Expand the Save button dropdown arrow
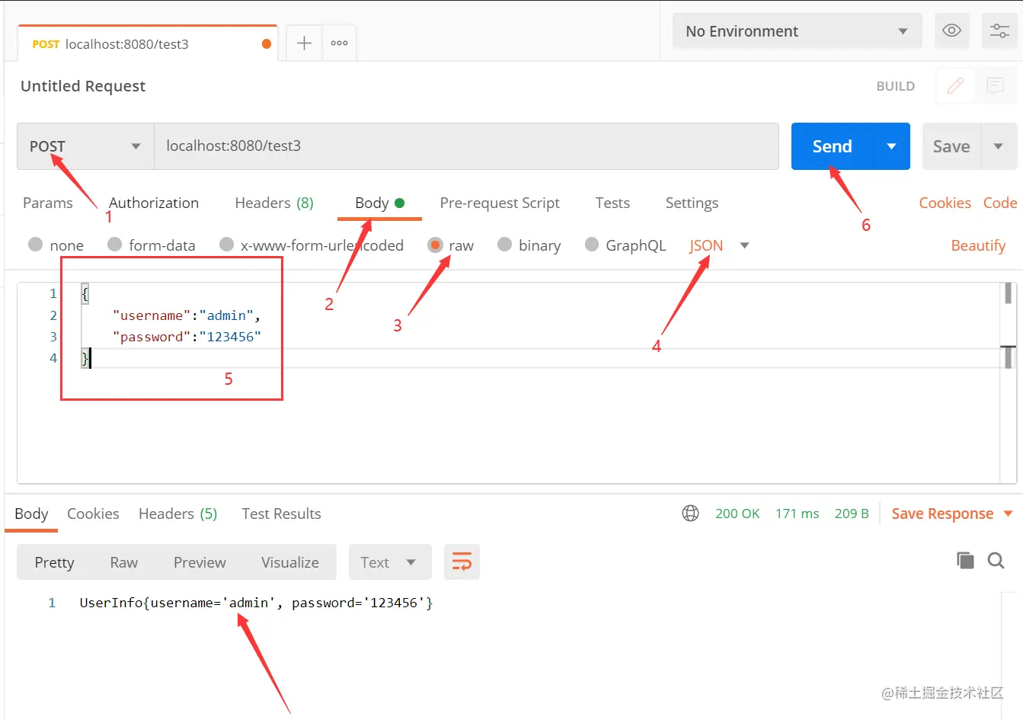 (999, 146)
